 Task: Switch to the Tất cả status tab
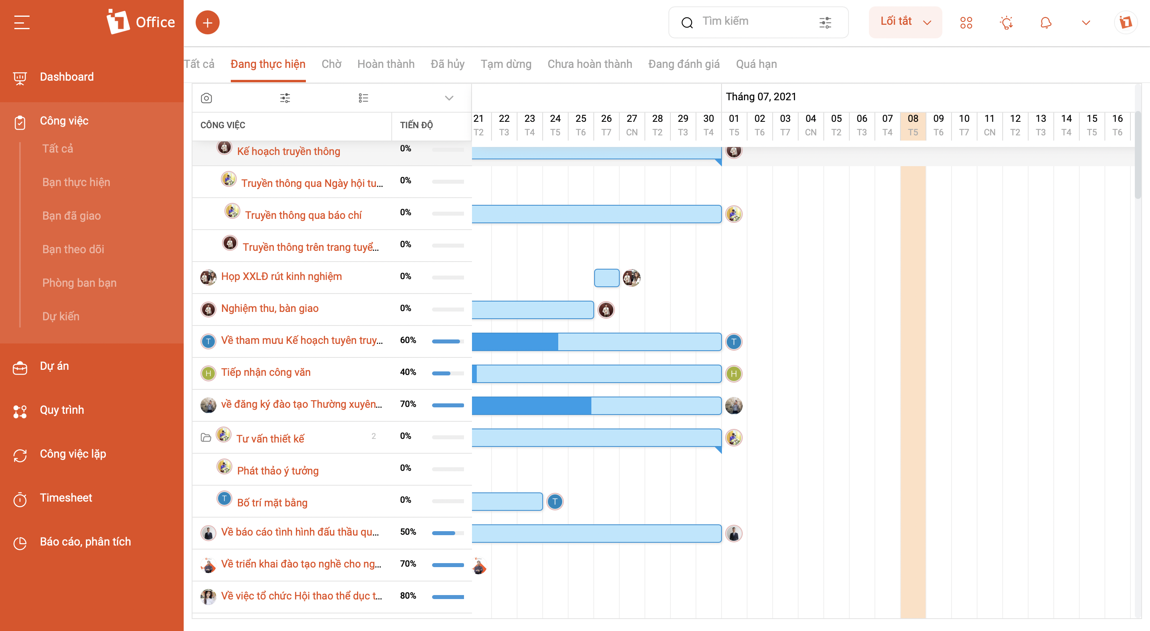199,64
